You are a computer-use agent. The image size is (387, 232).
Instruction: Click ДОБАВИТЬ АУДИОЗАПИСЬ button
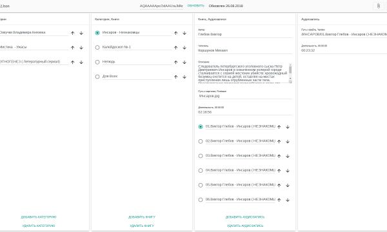click(x=245, y=217)
